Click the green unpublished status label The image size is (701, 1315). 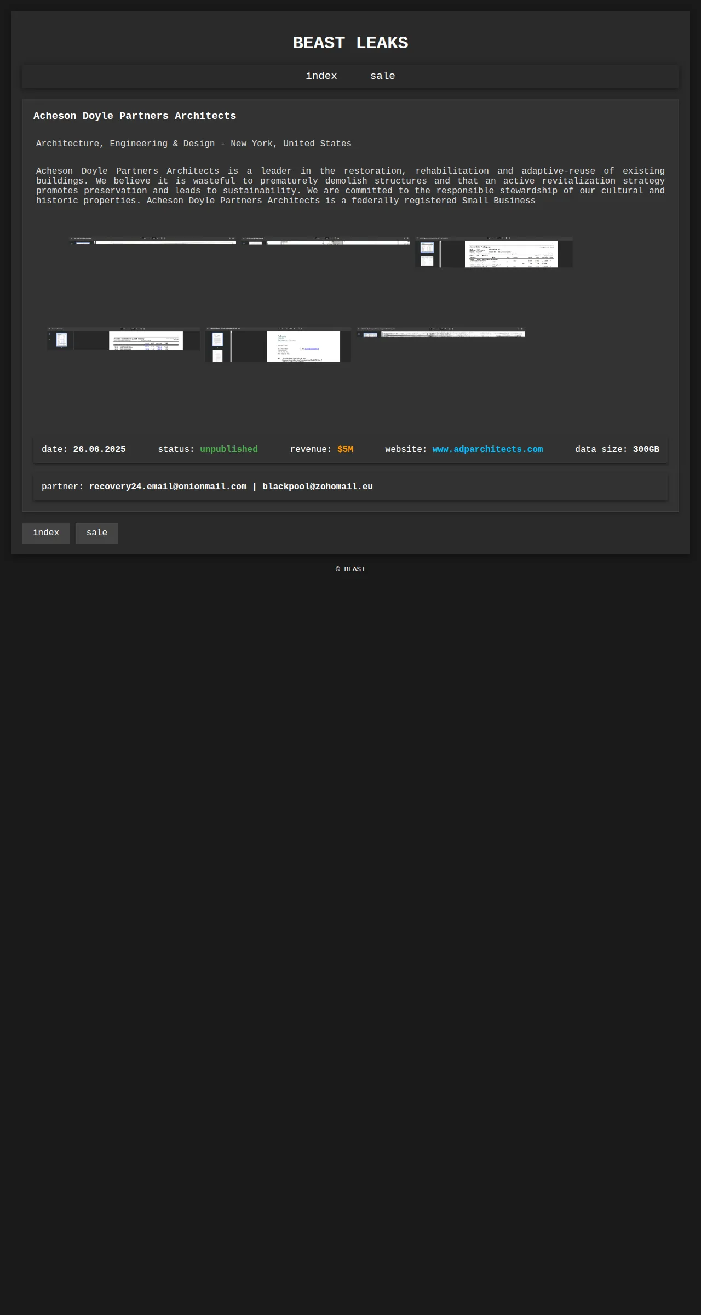click(229, 449)
